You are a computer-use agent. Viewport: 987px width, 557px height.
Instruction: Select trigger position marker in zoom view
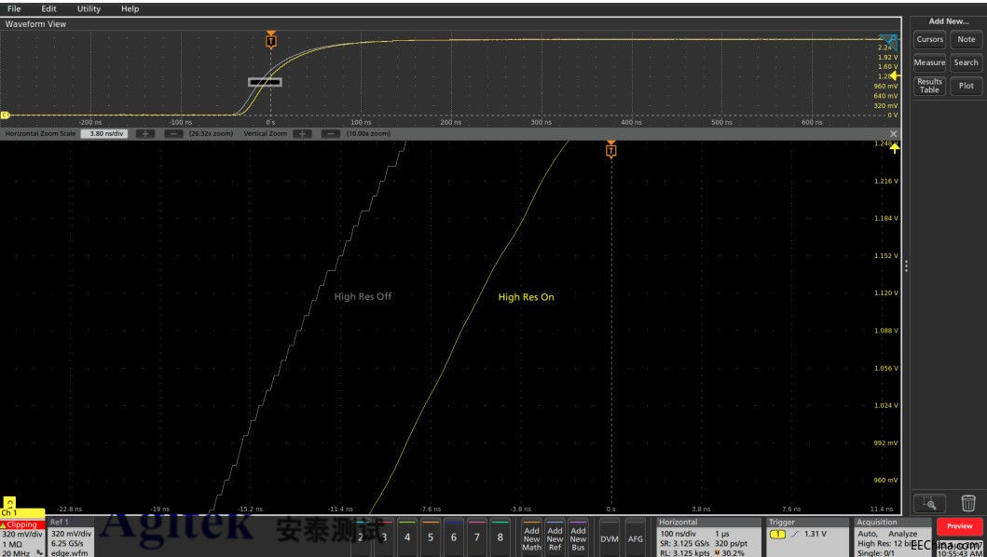[x=610, y=150]
